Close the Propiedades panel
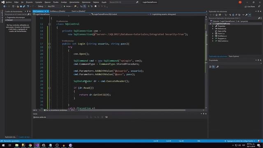Image resolution: width=263 pixels, height=148 pixels. [x=261, y=60]
